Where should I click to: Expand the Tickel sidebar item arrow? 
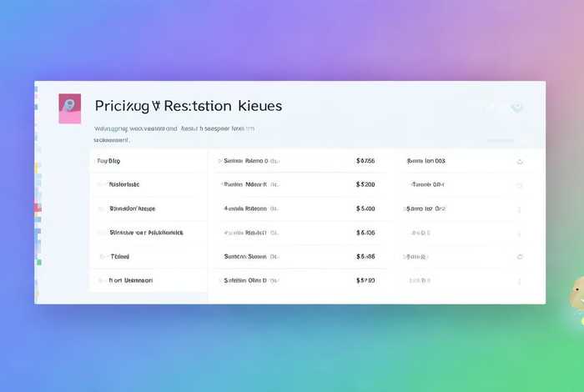tap(102, 257)
